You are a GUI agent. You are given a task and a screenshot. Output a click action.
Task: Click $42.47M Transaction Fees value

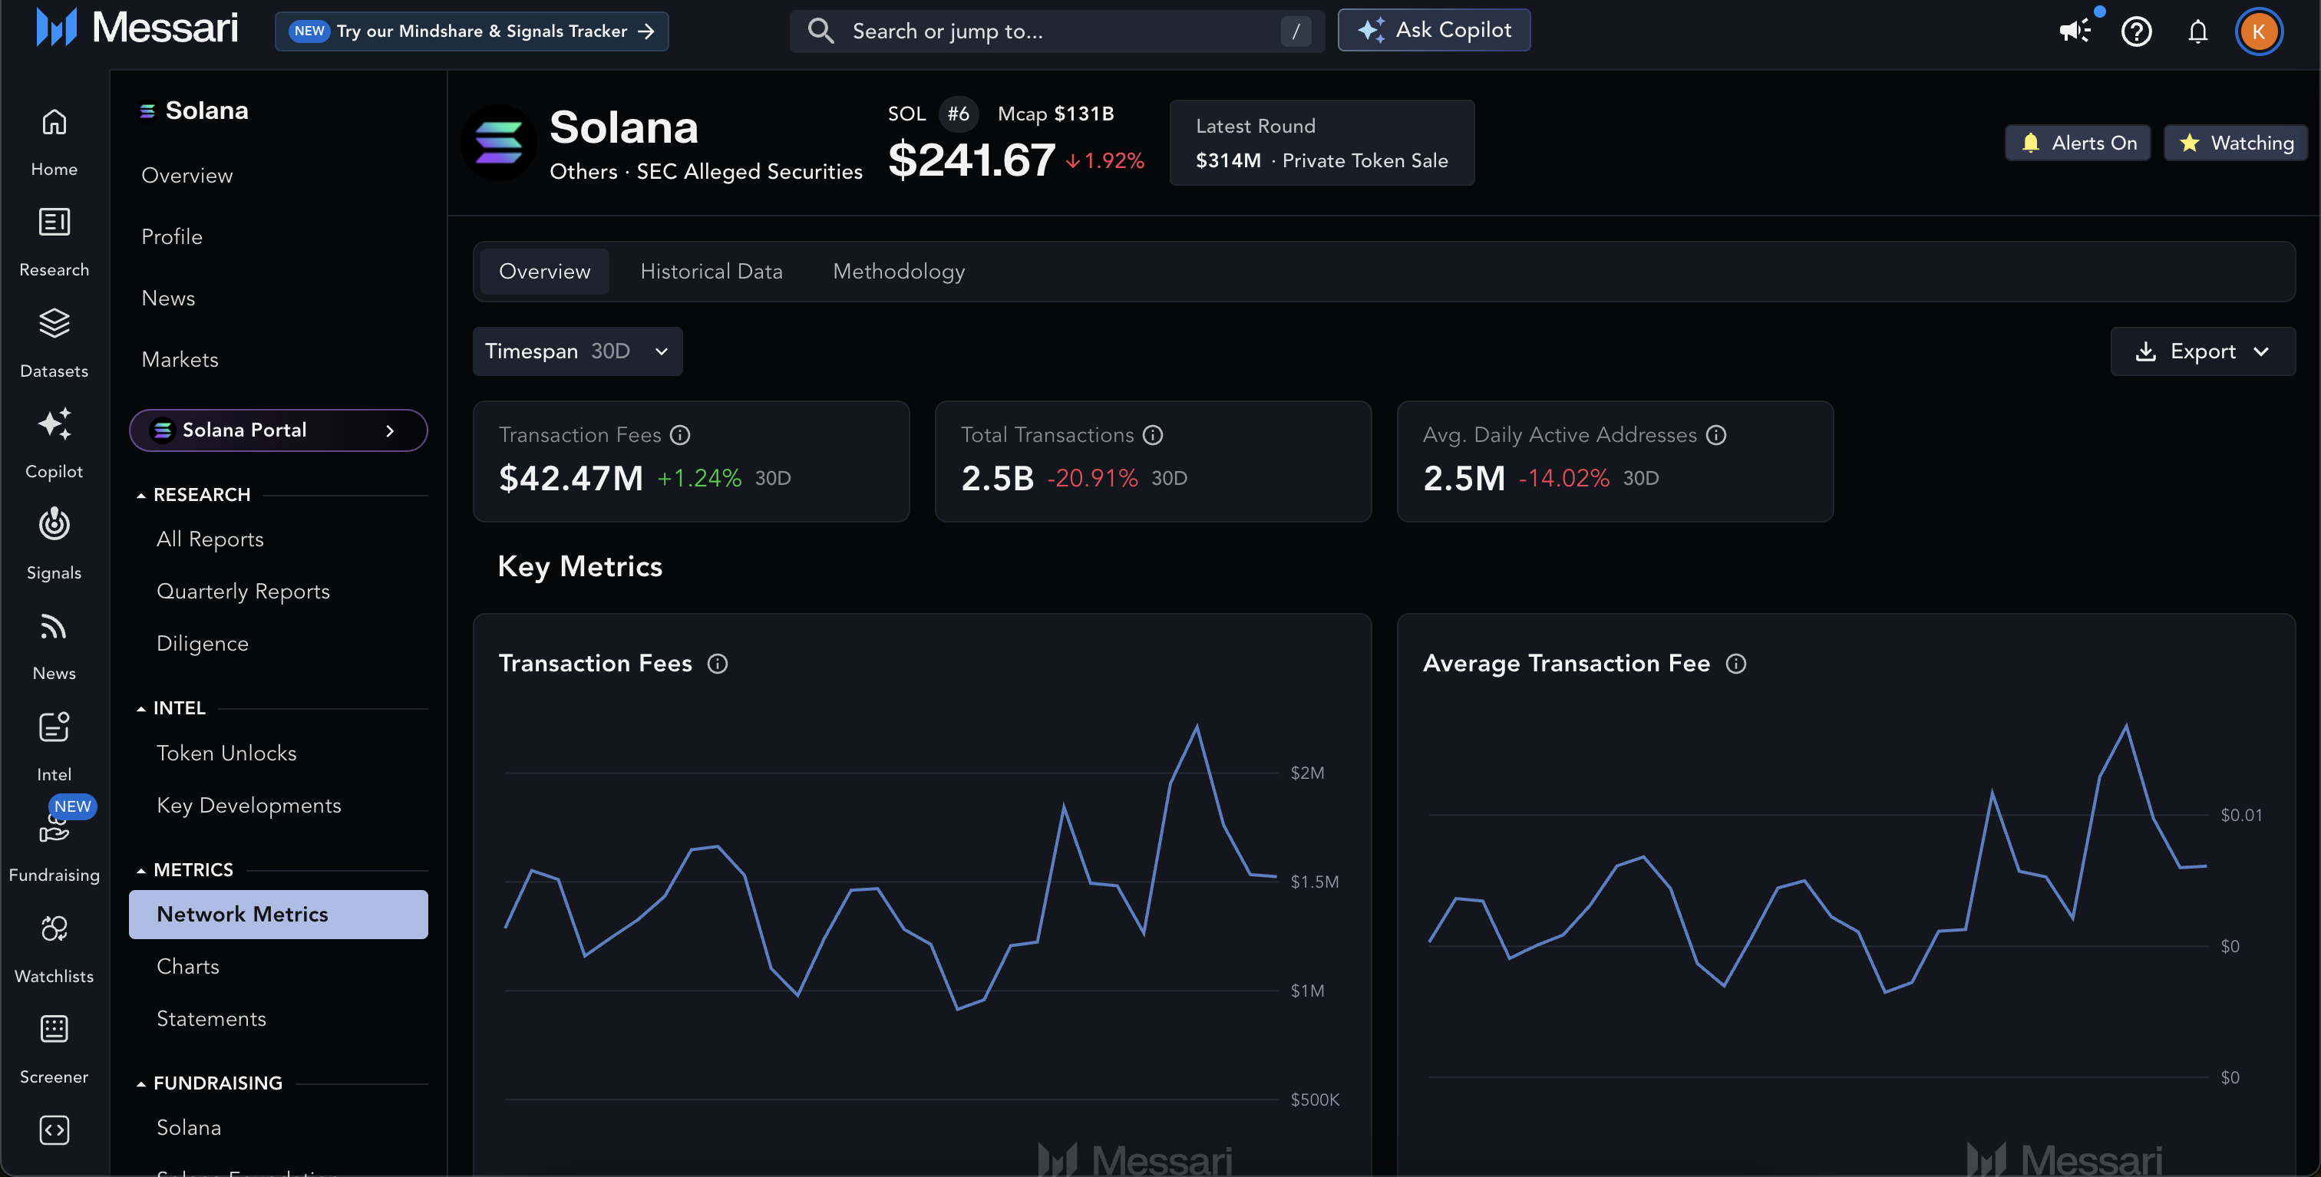570,478
